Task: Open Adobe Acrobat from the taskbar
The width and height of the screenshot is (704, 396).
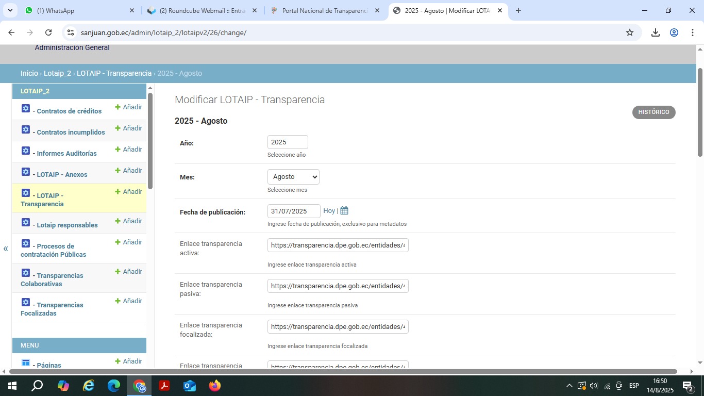Action: (x=164, y=386)
